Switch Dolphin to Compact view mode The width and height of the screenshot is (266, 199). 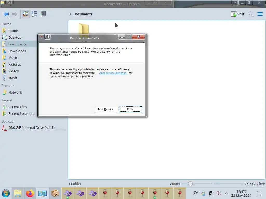35,14
